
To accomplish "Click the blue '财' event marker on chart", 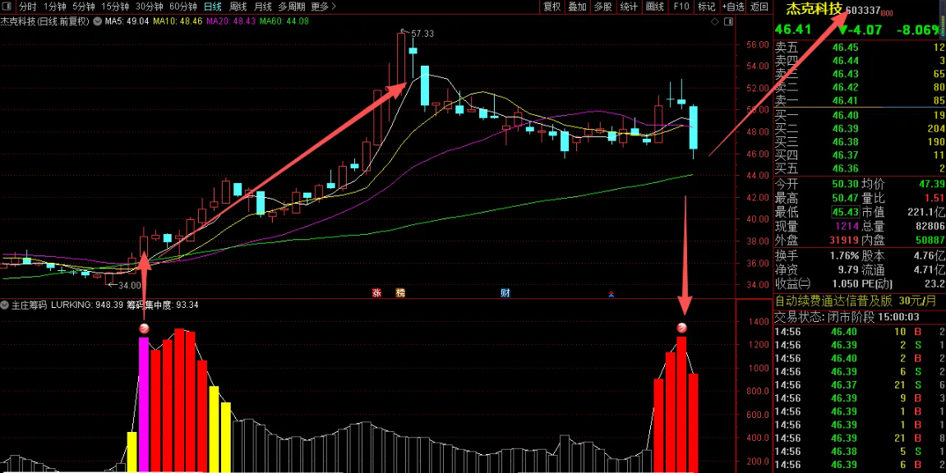I will click(505, 292).
